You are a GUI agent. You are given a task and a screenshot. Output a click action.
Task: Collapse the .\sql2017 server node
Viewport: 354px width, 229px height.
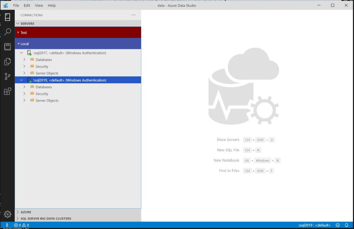(21, 53)
